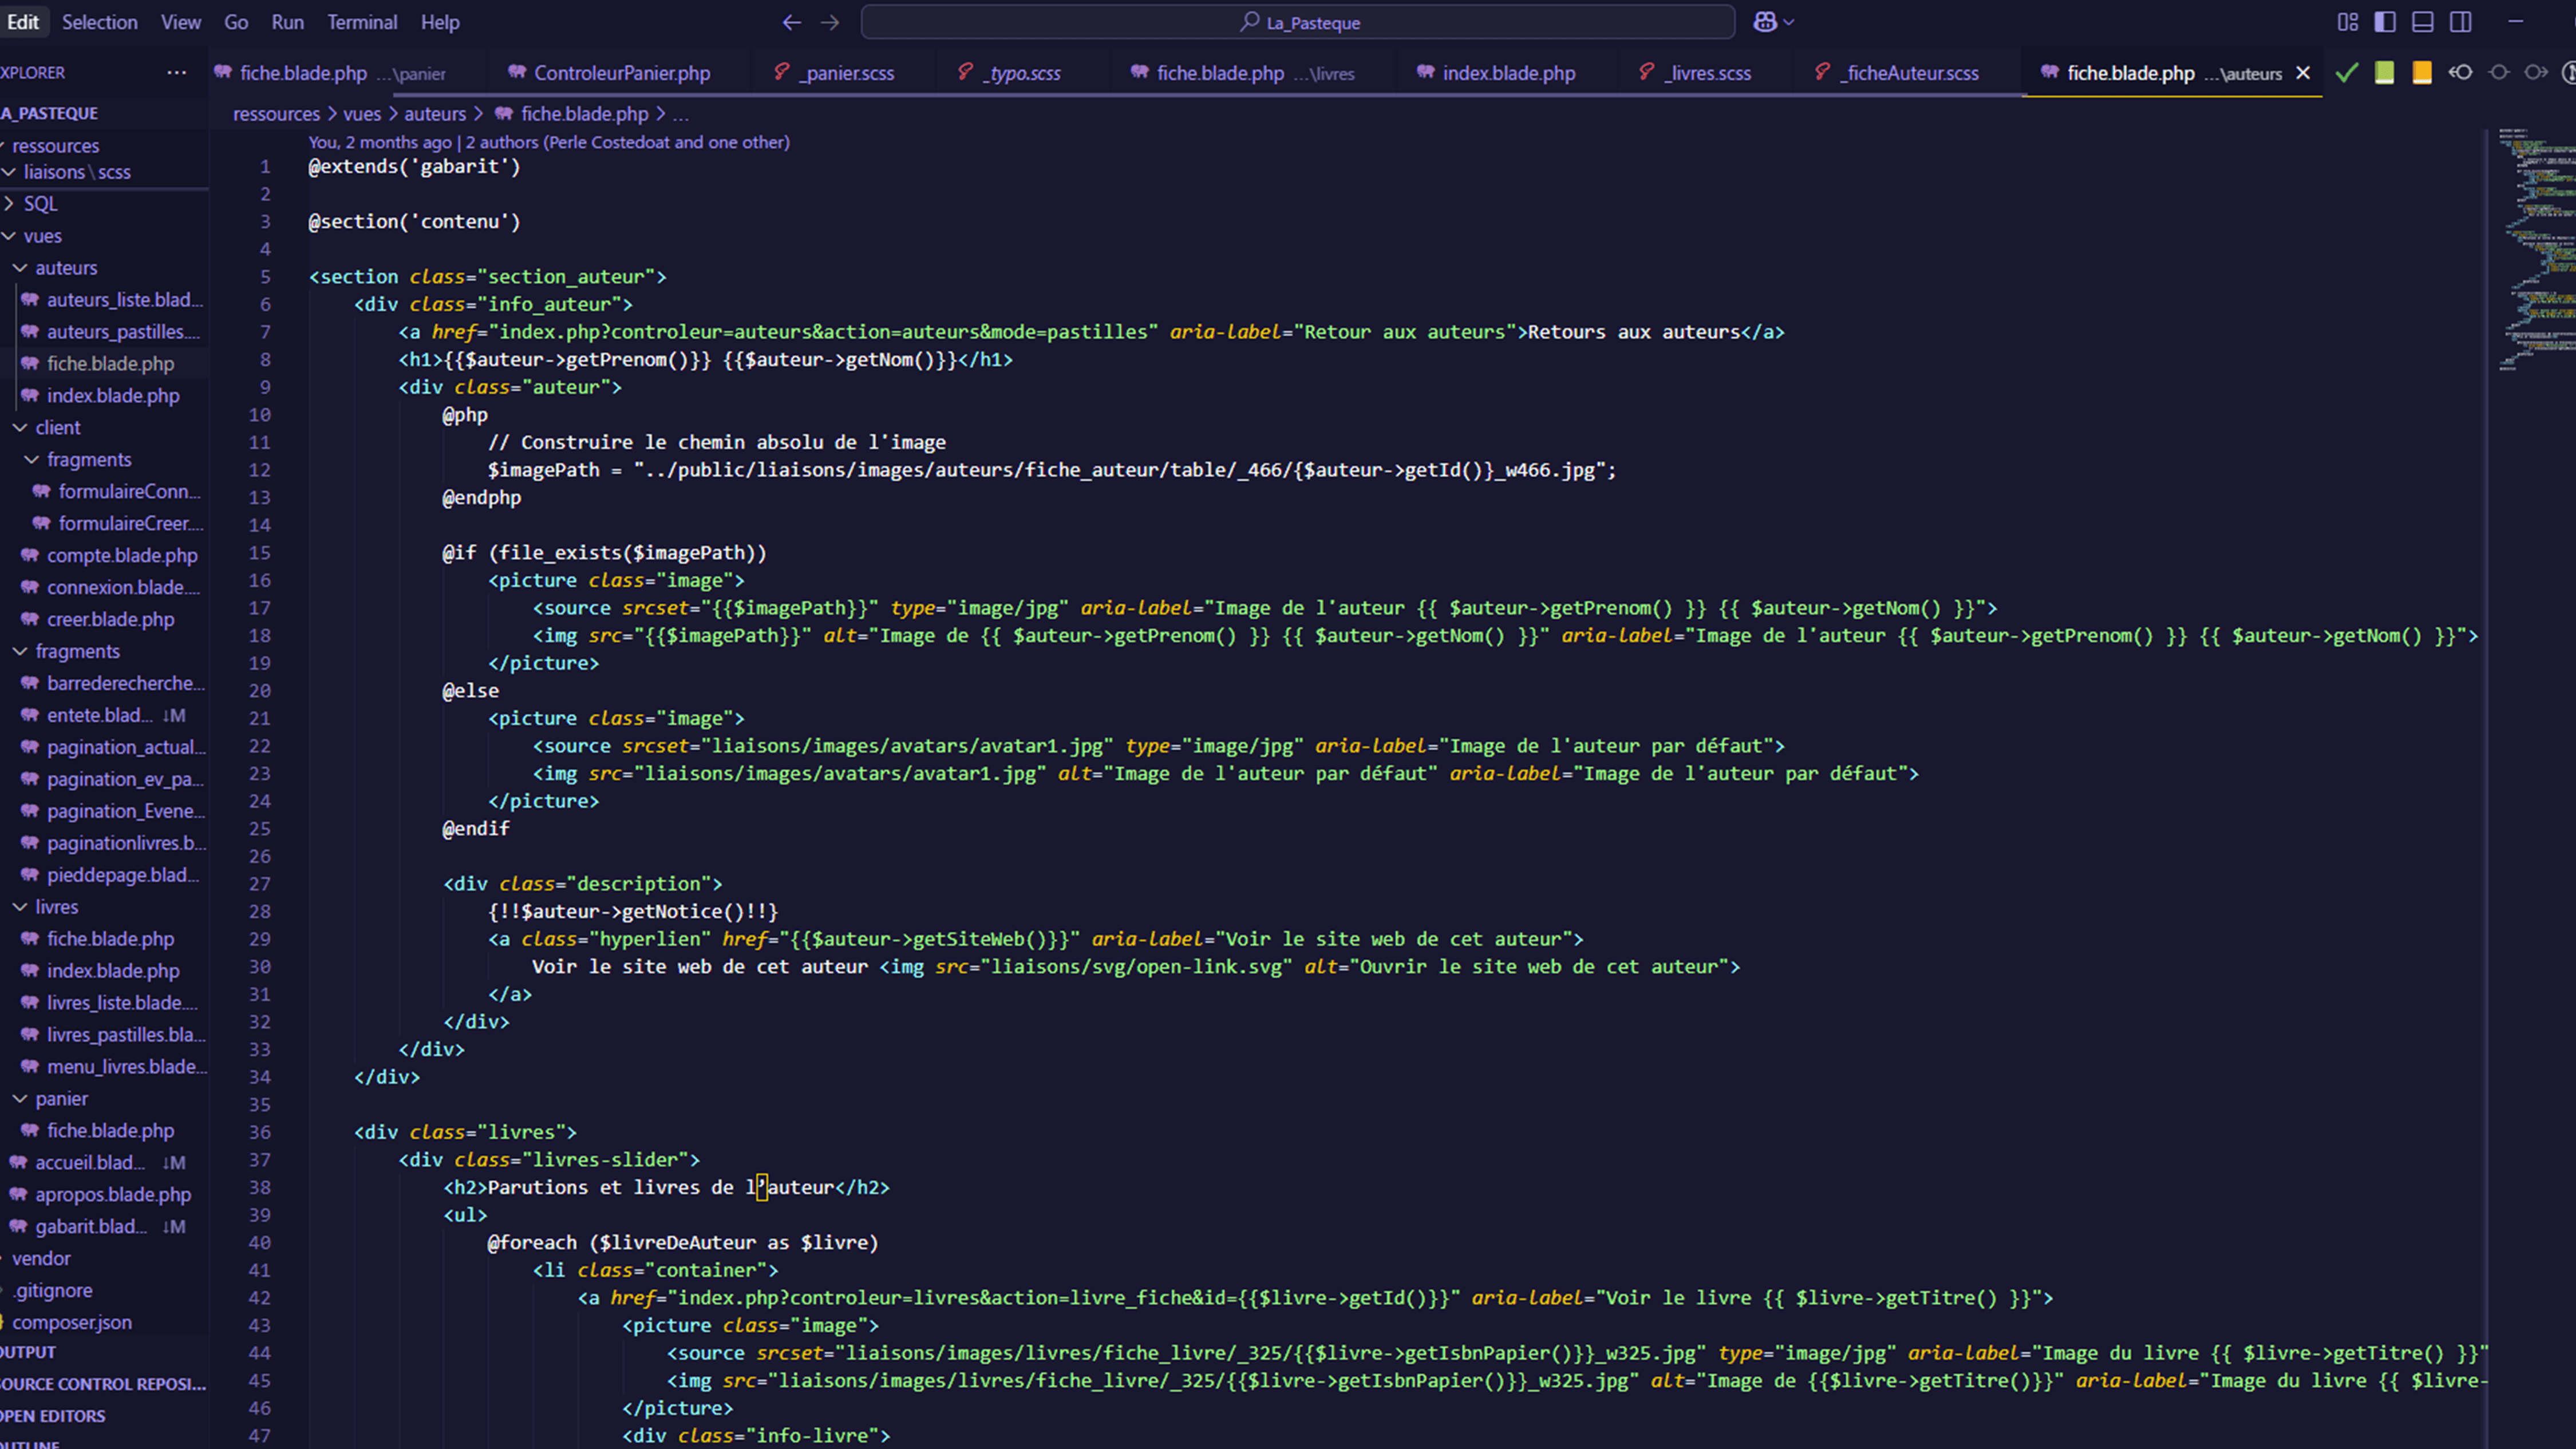Navigate back using the left arrow
Image resolution: width=2576 pixels, height=1449 pixels.
tap(791, 22)
